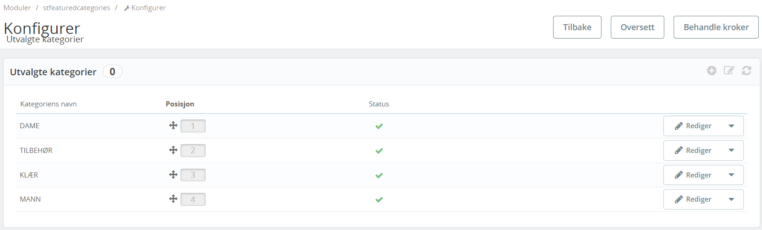Click the refresh list icon
762x230 pixels.
(747, 71)
